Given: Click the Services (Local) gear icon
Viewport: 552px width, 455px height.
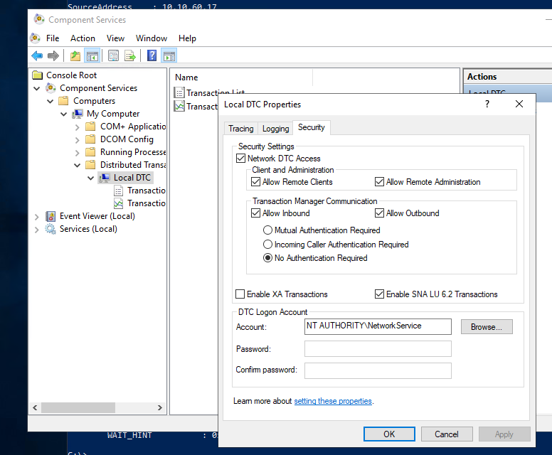Looking at the screenshot, I should [51, 229].
